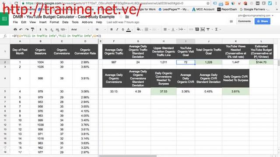
Task: Open the Help menu
Action: click(99, 22)
